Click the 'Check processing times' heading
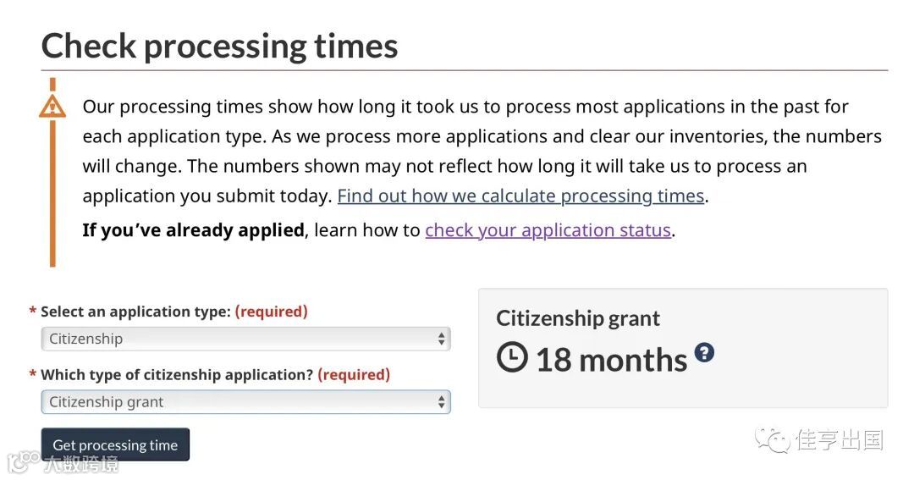The image size is (914, 480). 219,46
